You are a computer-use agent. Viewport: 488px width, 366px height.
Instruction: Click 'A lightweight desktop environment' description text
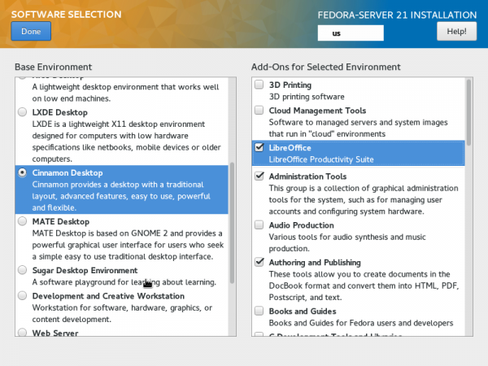126,93
